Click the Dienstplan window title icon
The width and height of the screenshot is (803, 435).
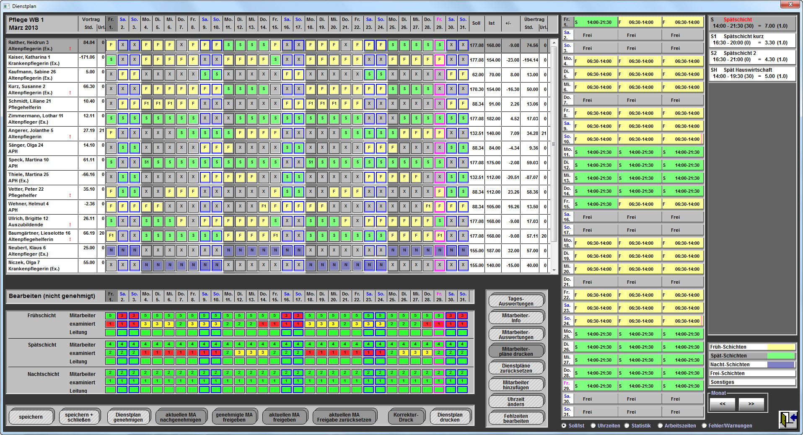coord(6,6)
